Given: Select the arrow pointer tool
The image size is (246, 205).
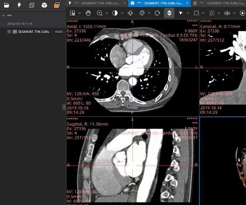Looking at the screenshot, I should coord(181,13).
